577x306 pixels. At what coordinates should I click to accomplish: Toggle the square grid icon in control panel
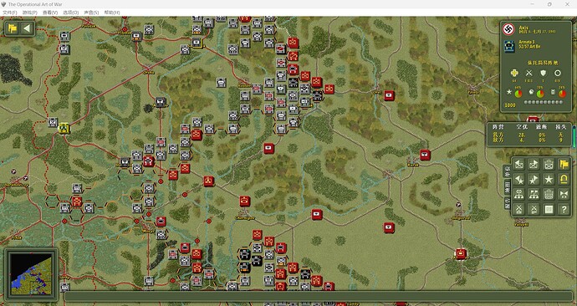pyautogui.click(x=549, y=210)
